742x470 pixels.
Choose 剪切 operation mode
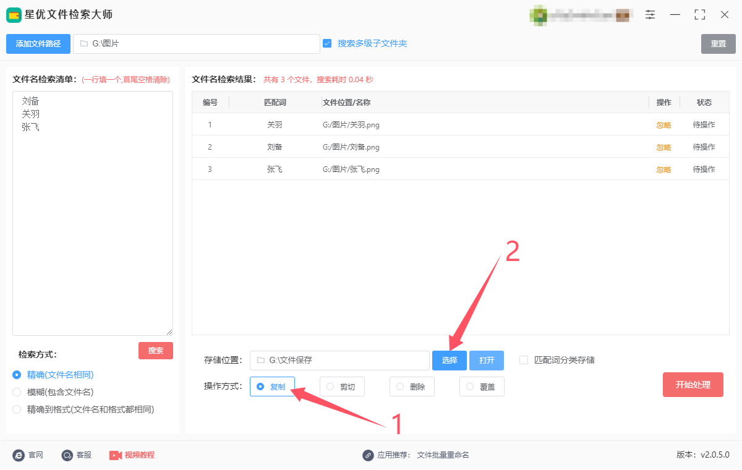(x=342, y=387)
